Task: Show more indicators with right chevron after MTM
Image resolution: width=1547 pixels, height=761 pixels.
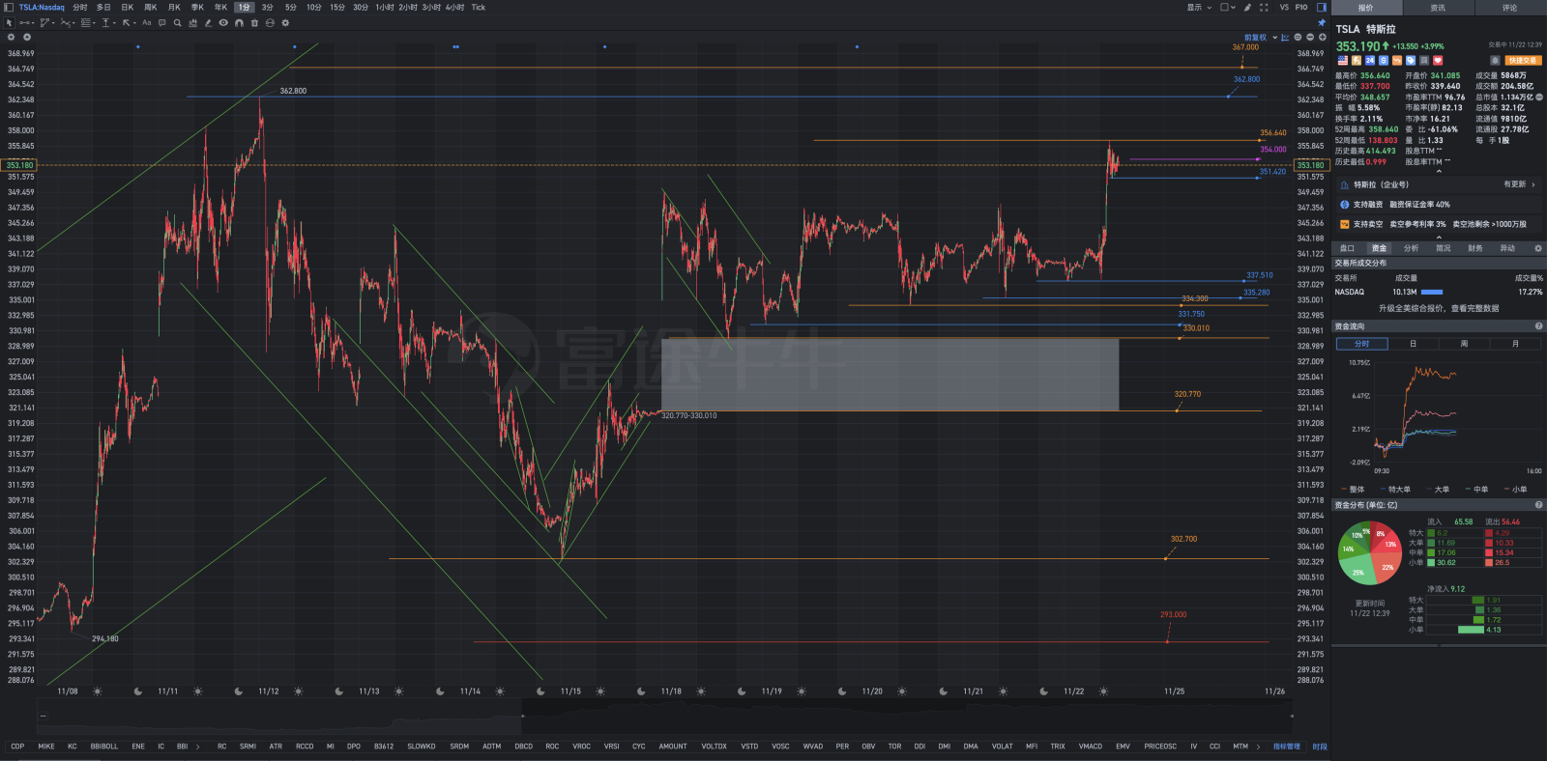Action: click(1258, 747)
